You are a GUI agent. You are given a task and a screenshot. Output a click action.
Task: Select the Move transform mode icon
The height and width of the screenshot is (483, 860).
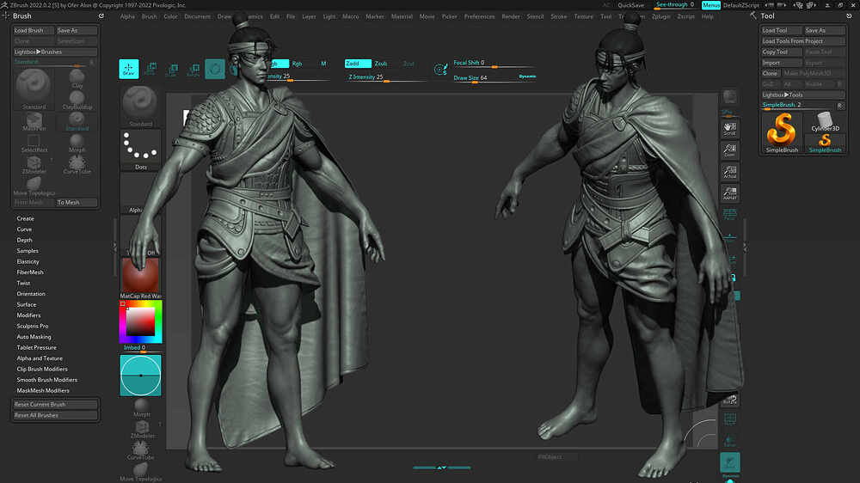150,69
